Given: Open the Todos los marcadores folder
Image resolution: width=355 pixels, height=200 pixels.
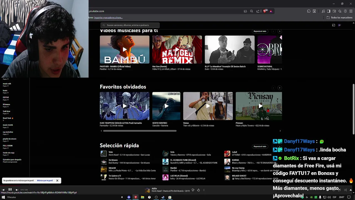Looking at the screenshot, I should 339,17.
